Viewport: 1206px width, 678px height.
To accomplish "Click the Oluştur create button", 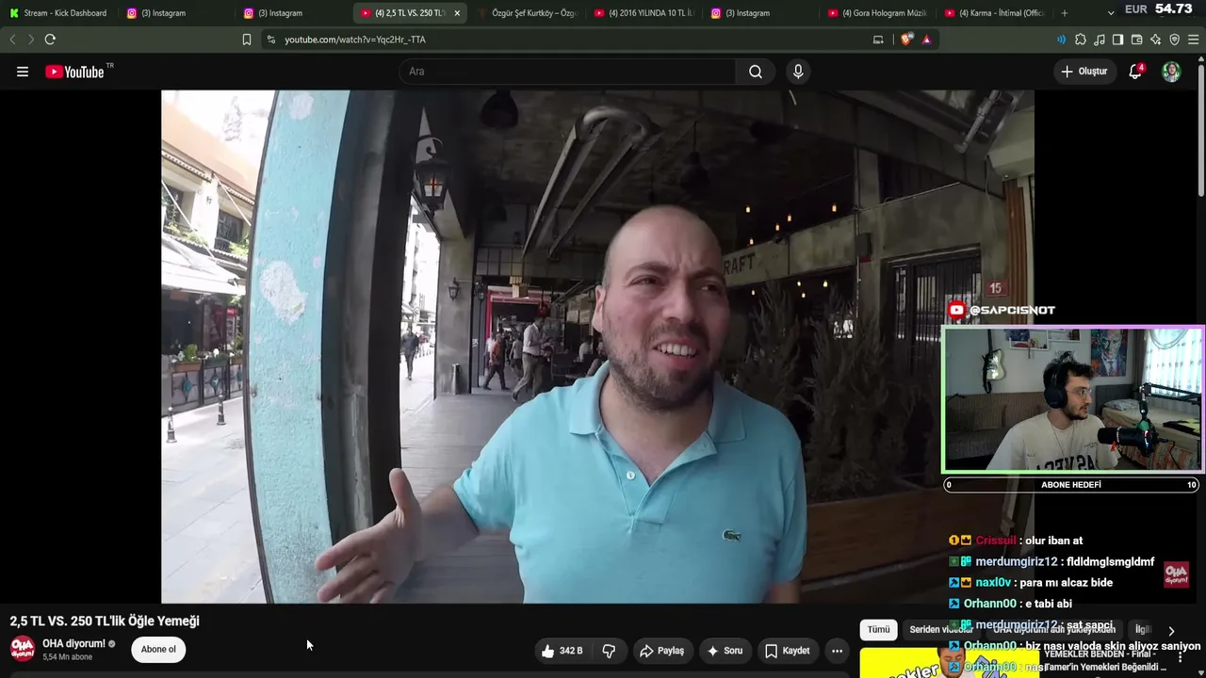I will click(1084, 72).
